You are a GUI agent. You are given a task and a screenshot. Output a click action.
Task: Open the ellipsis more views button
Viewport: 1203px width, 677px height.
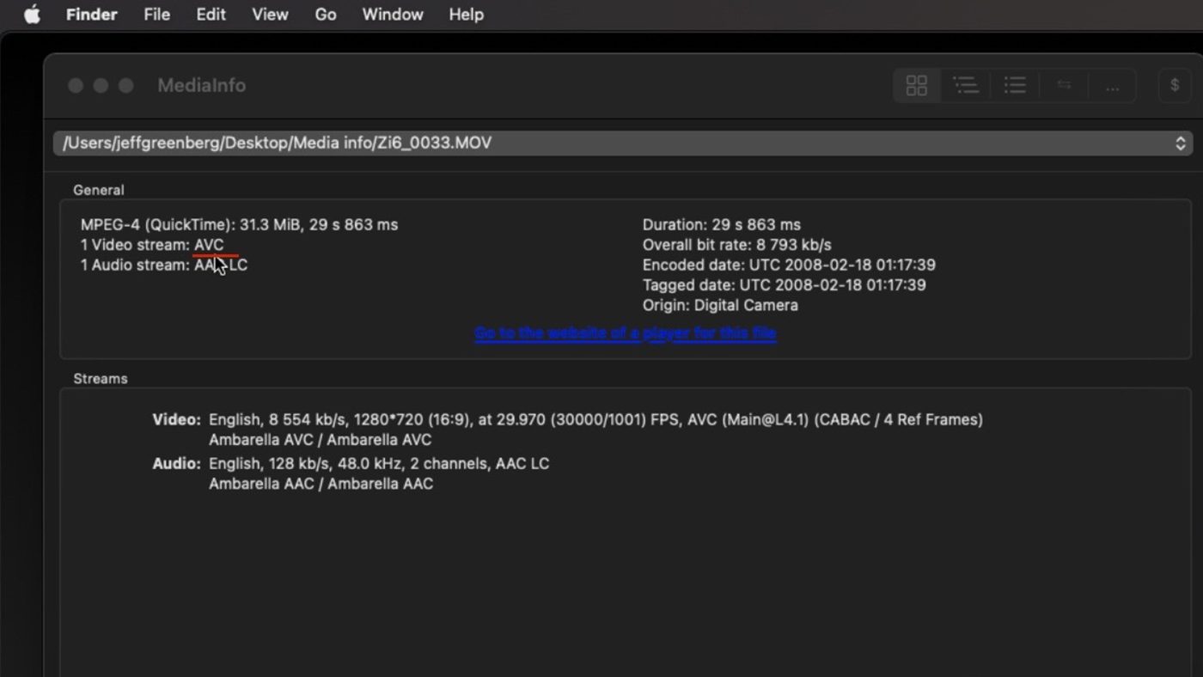(x=1112, y=86)
